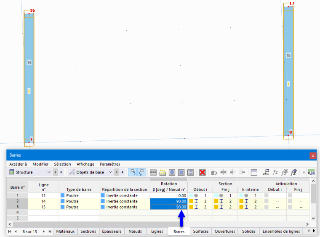Click cyan section swatch in Début i row 1
The width and height of the screenshot is (320, 237).
tap(191, 195)
